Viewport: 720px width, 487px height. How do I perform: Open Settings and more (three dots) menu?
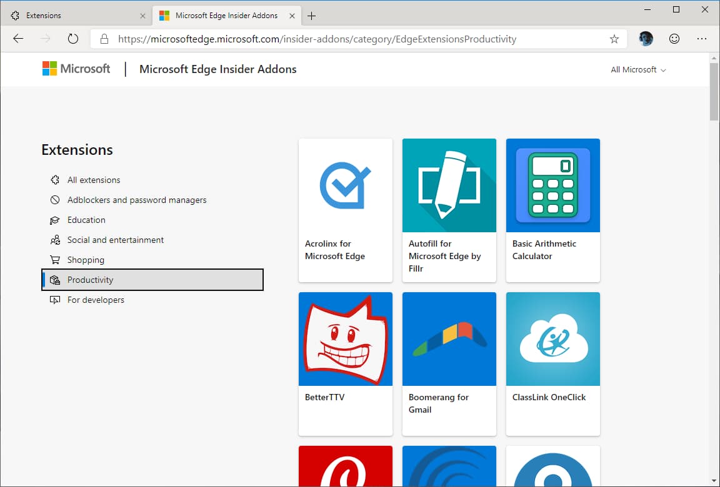(702, 39)
